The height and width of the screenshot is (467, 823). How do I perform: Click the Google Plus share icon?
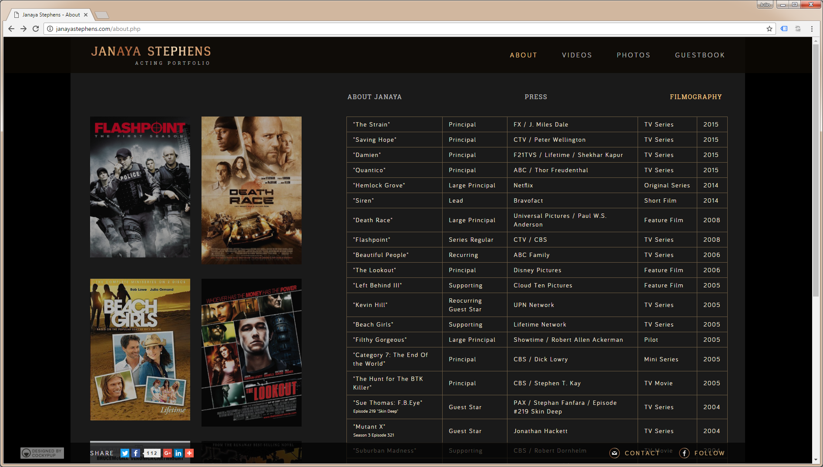tap(168, 453)
